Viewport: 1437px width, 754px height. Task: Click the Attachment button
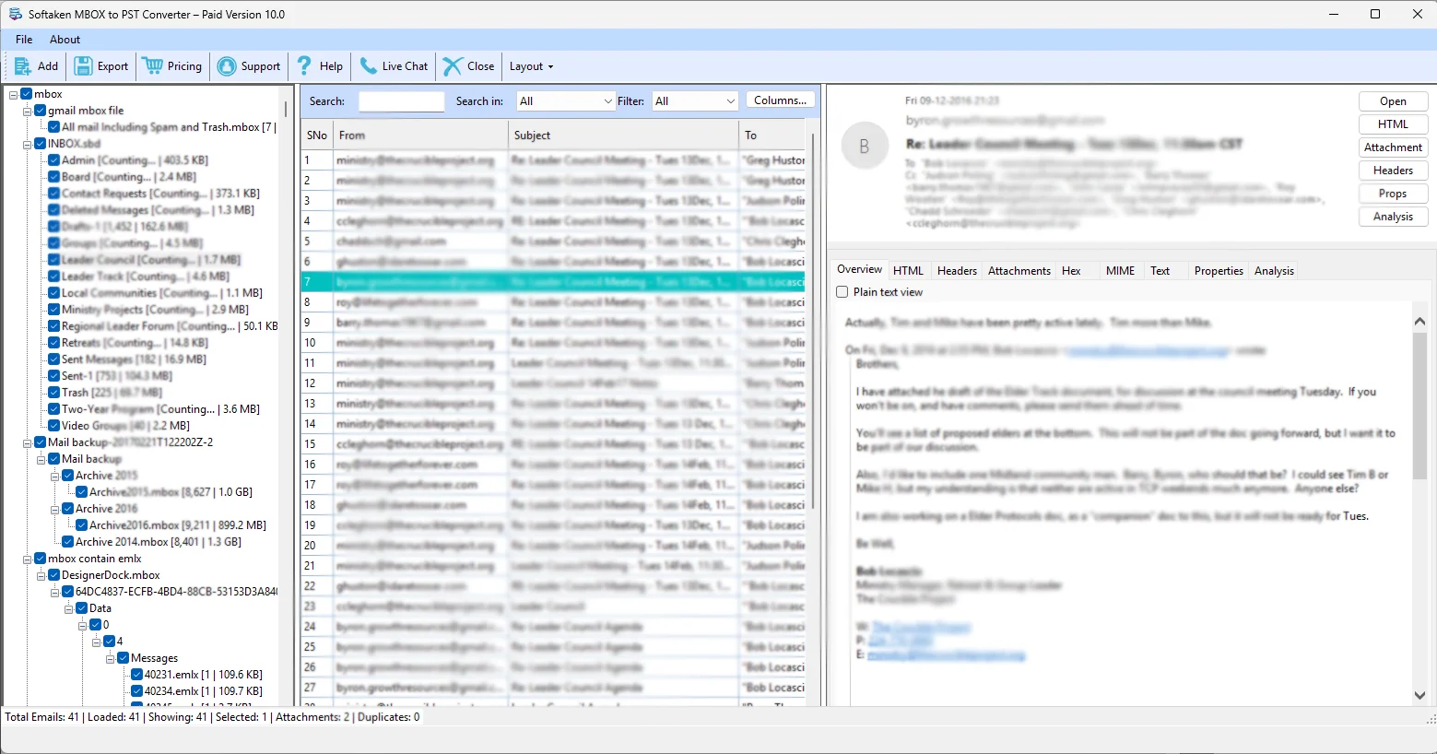1393,147
